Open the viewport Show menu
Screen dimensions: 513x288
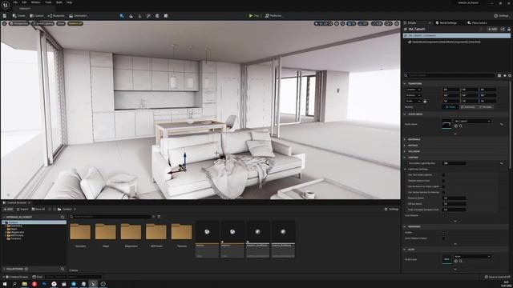click(61, 23)
